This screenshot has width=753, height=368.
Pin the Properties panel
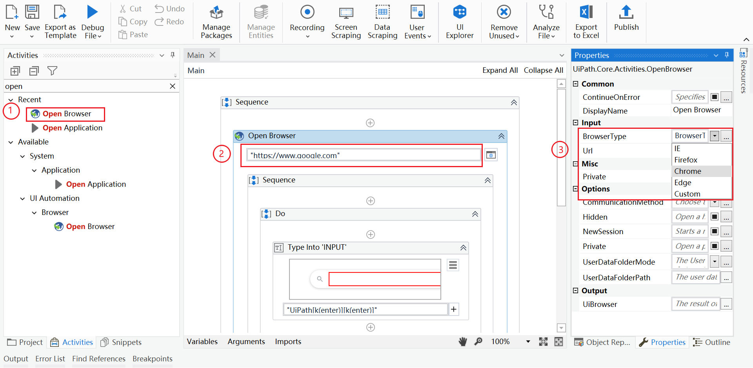[x=726, y=55]
